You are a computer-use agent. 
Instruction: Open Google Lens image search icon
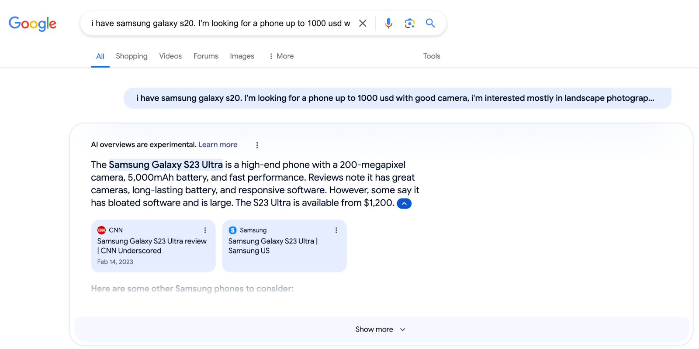[409, 23]
